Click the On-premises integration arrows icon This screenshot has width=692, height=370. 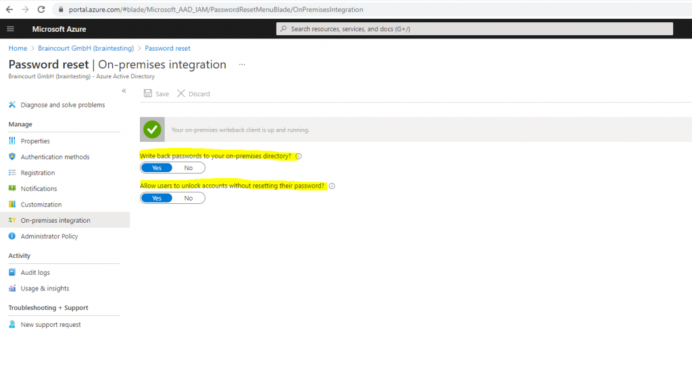coord(12,220)
